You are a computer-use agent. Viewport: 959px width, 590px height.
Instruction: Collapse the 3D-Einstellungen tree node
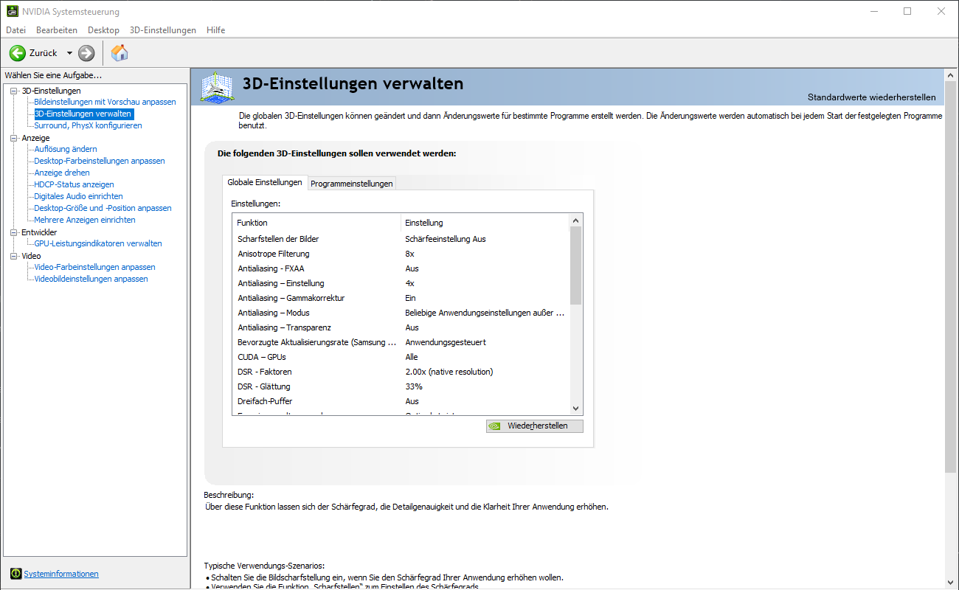pyautogui.click(x=14, y=91)
